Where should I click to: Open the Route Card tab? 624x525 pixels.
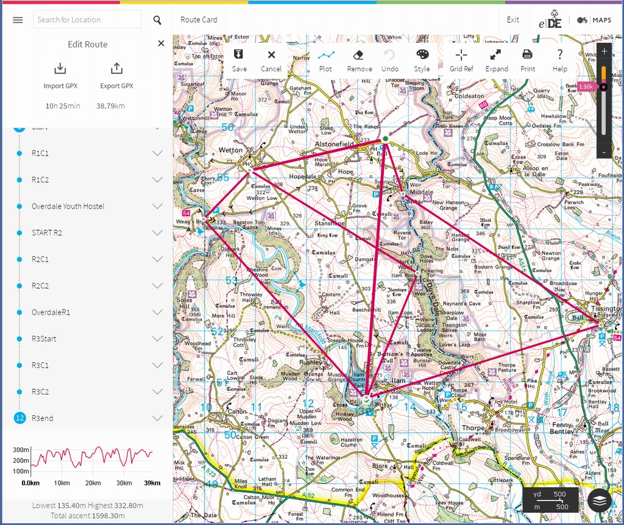click(x=199, y=20)
